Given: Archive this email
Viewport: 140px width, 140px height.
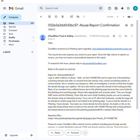Looking at the screenshot, I should point(50,17).
